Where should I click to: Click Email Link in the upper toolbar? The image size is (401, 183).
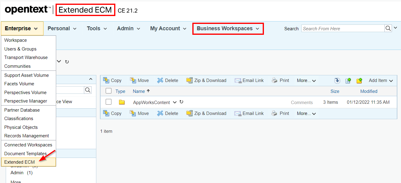click(249, 80)
